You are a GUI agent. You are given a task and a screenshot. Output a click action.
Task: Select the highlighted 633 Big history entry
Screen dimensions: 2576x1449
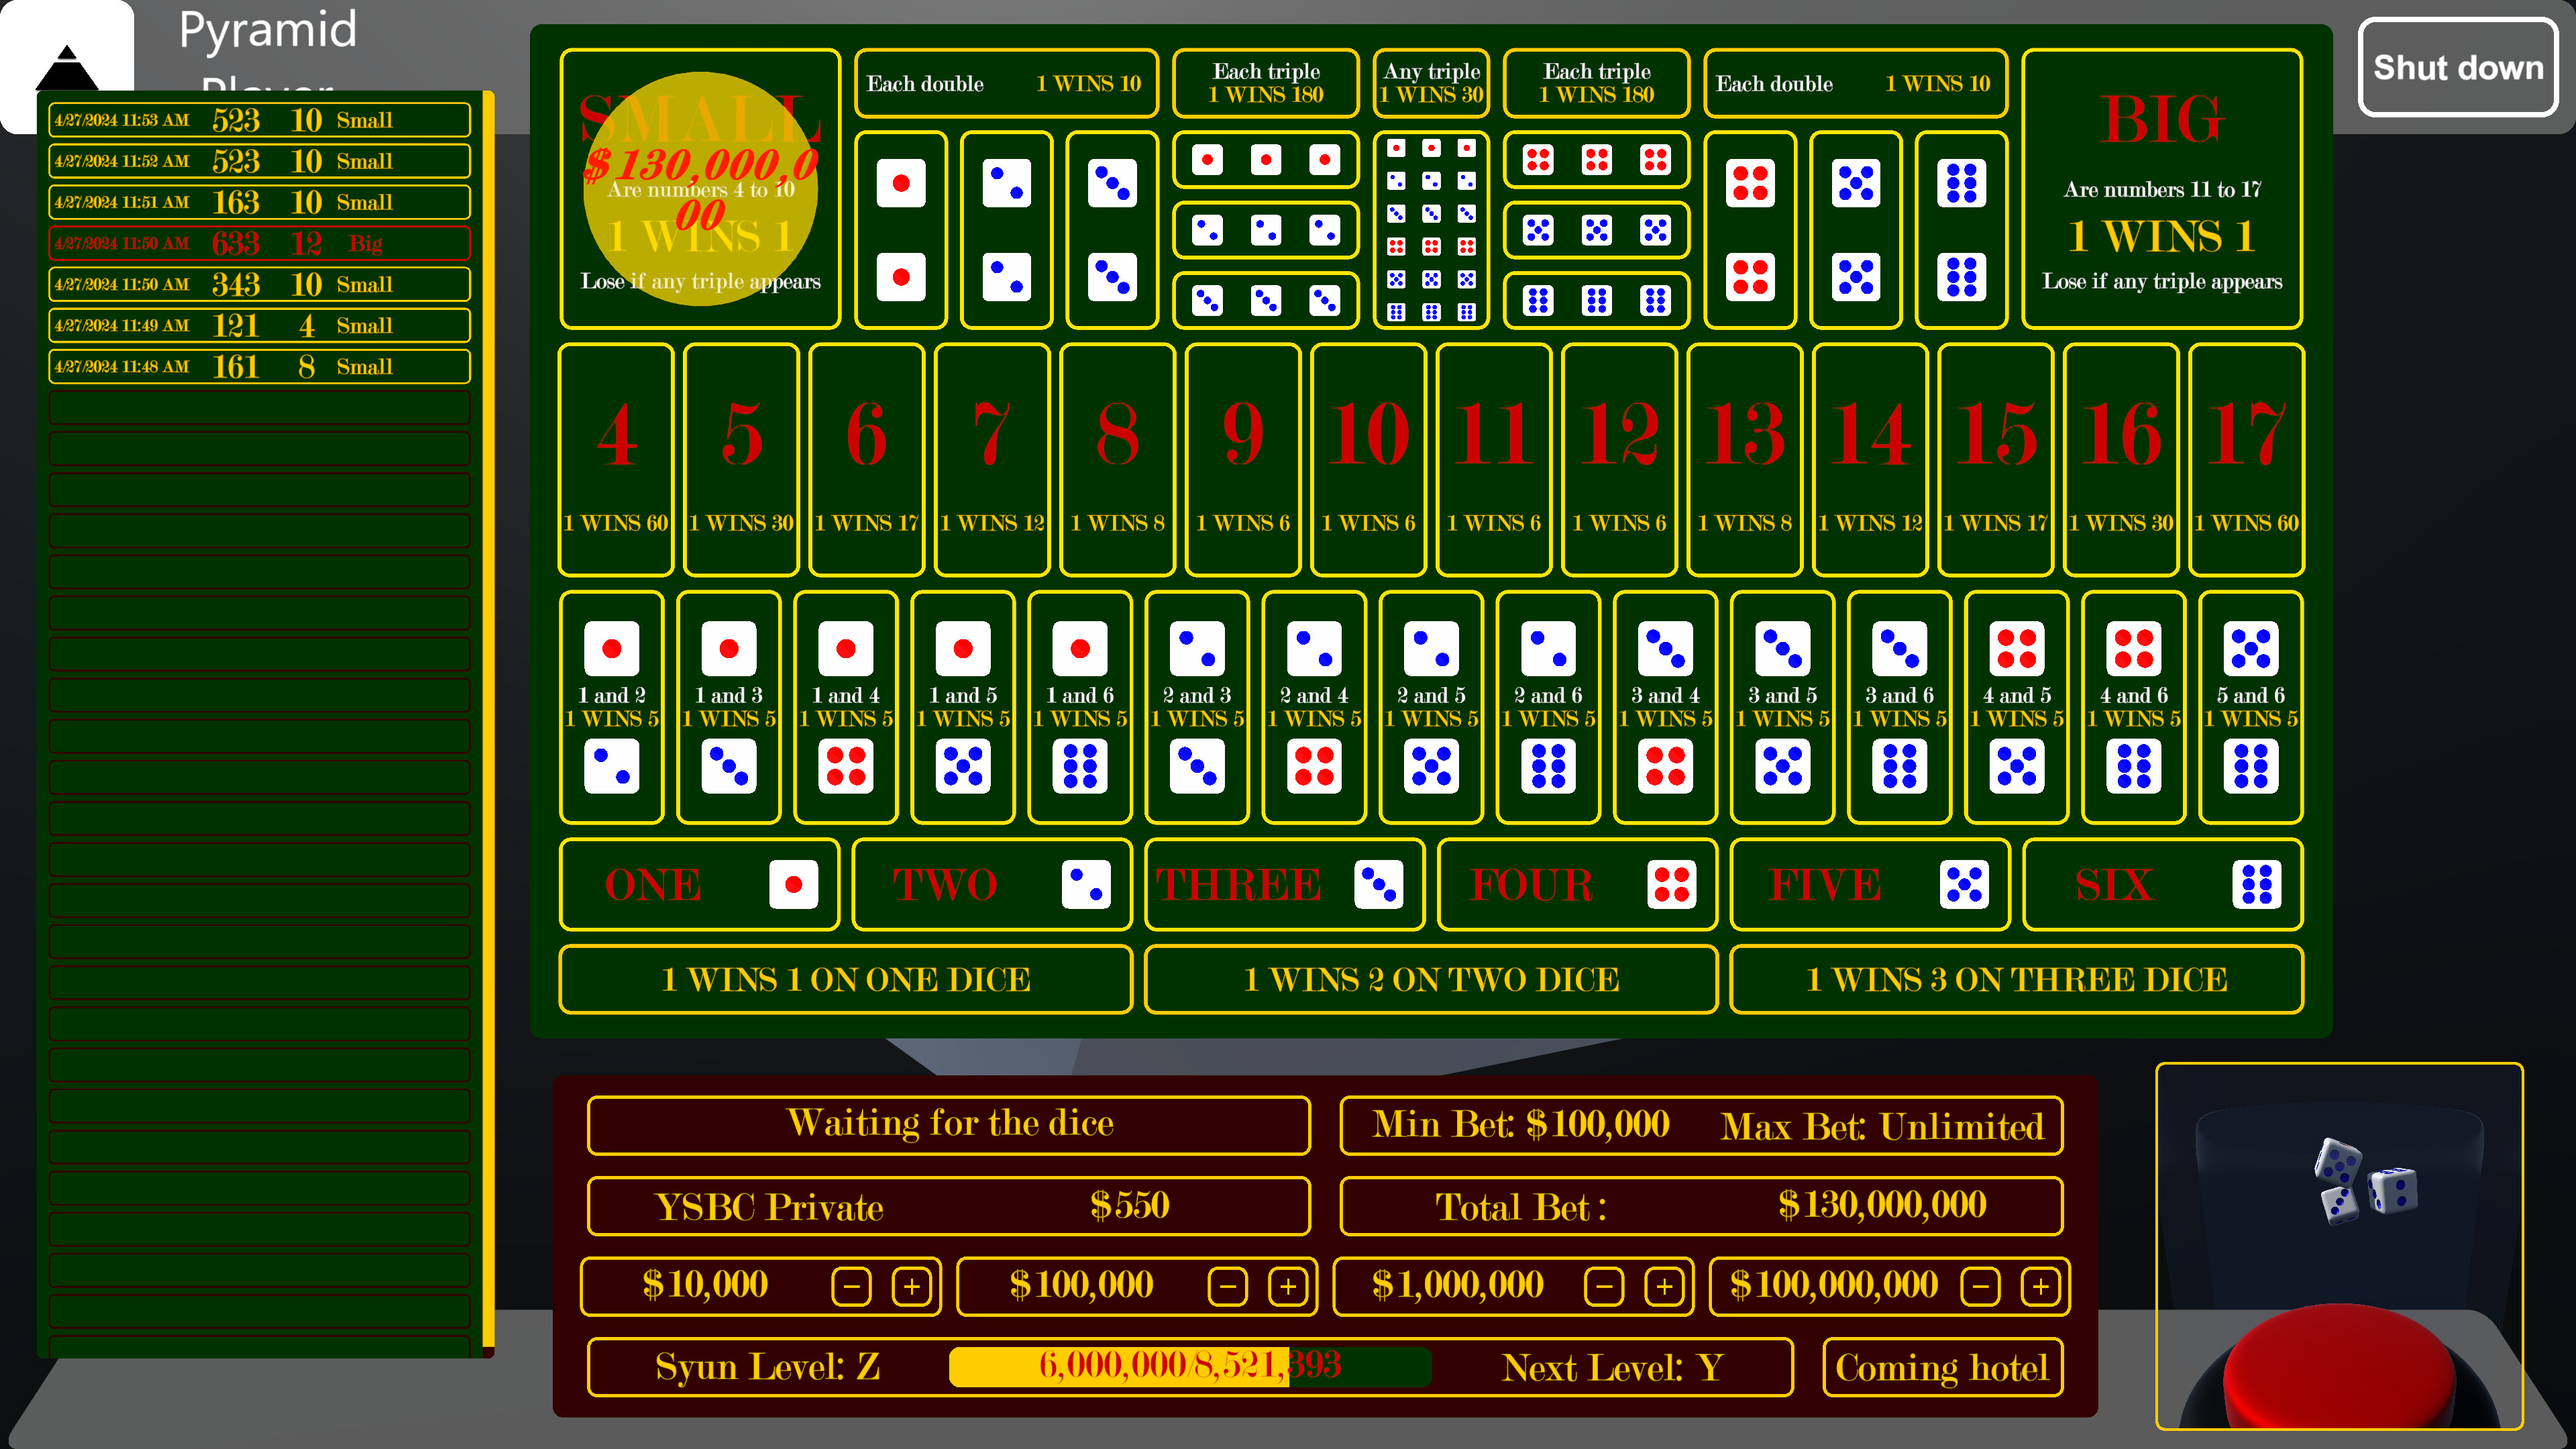tap(259, 242)
